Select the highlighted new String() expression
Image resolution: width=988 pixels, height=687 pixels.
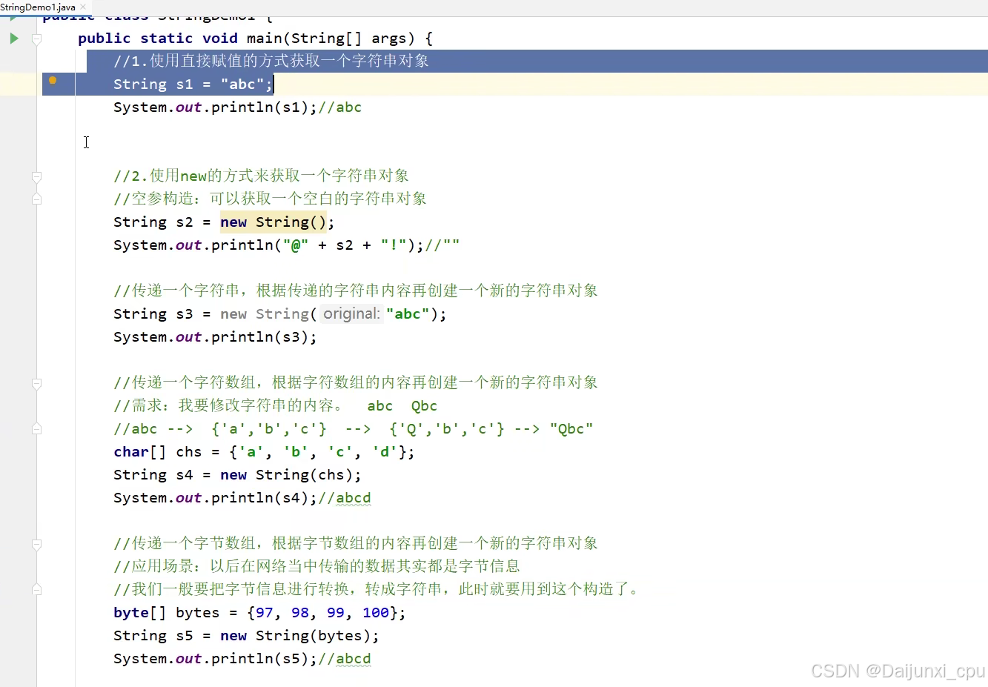coord(276,222)
